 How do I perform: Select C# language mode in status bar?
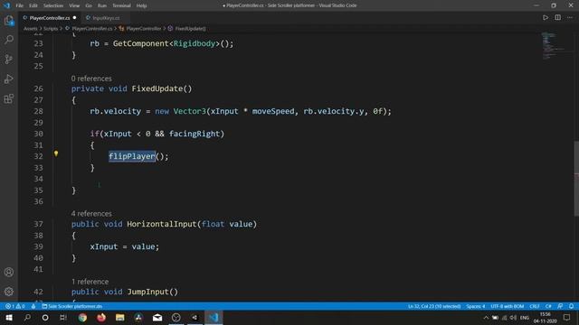548,306
